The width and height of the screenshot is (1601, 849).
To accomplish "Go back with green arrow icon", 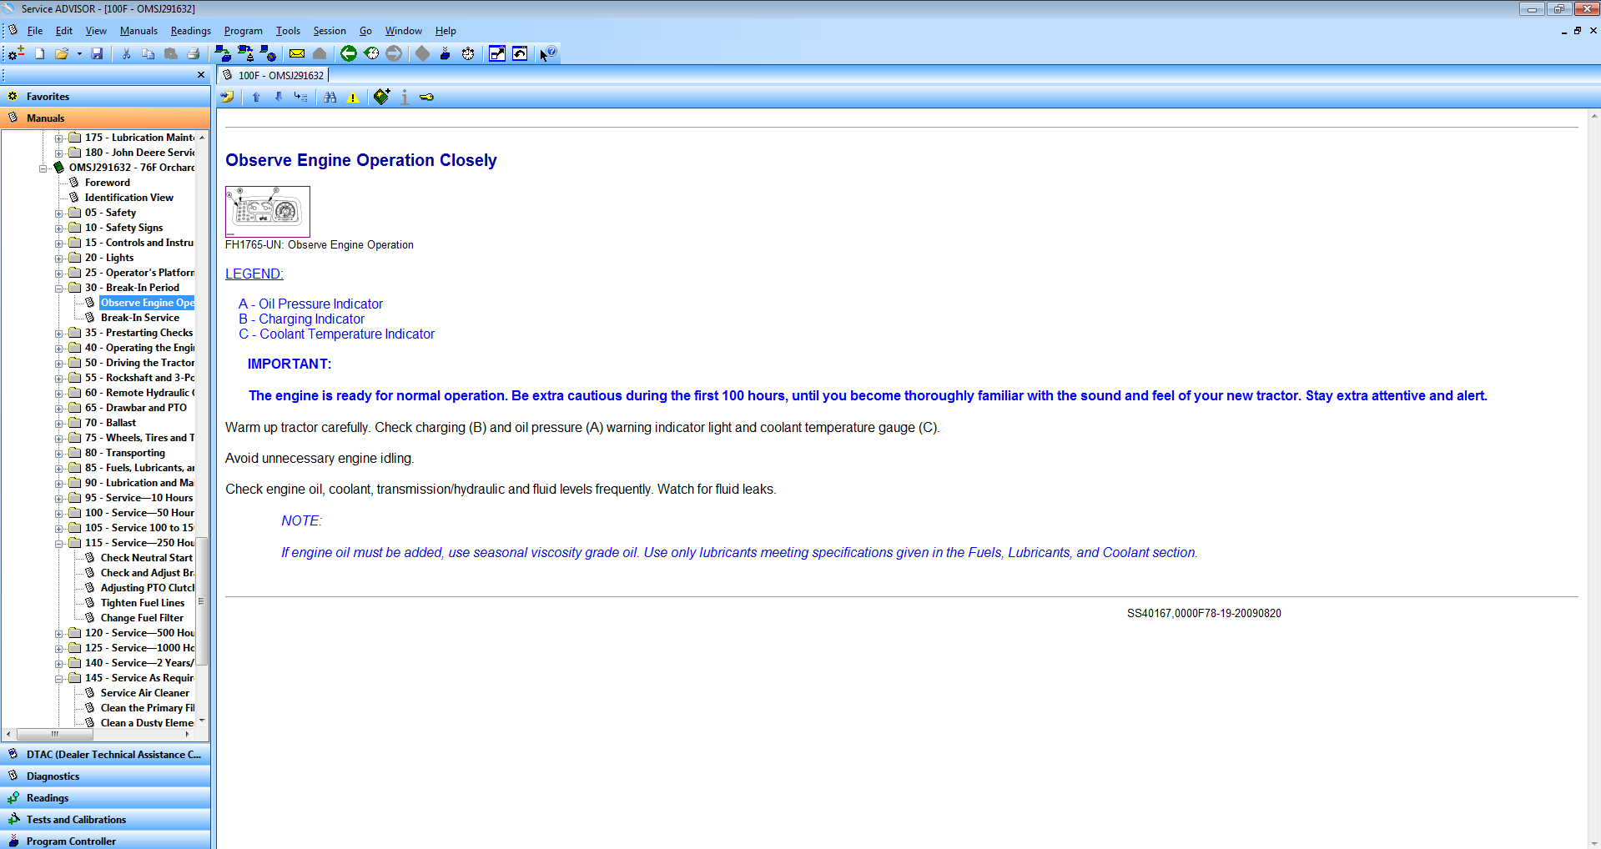I will (349, 53).
